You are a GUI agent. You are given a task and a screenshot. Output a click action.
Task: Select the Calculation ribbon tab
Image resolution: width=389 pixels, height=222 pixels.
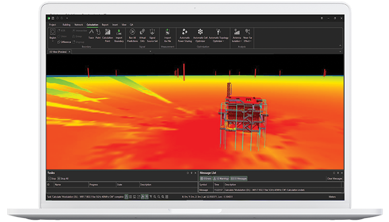click(x=92, y=25)
